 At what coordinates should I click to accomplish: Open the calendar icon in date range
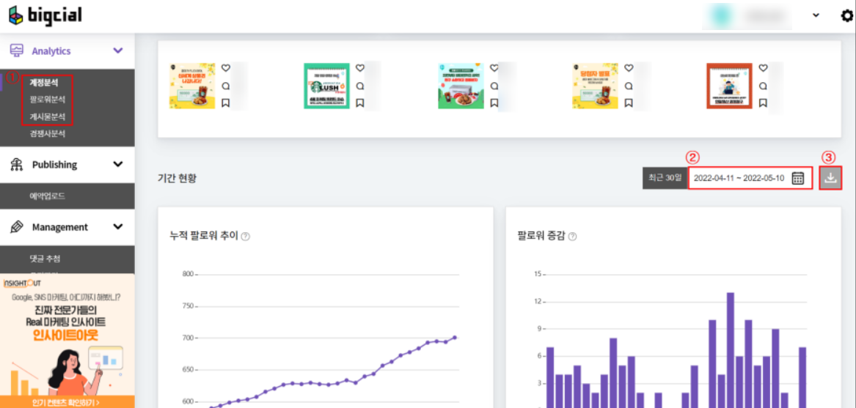(798, 179)
